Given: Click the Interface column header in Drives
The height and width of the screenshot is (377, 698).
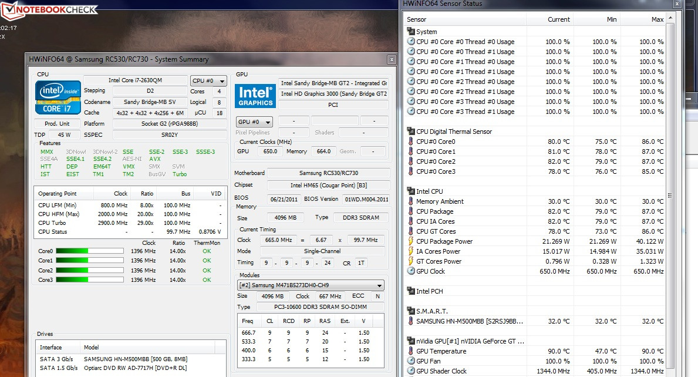Looking at the screenshot, I should click(58, 347).
